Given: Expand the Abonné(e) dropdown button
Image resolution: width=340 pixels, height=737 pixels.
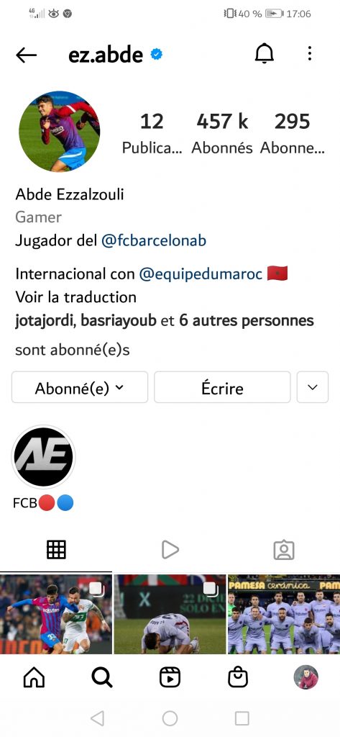Looking at the screenshot, I should [x=79, y=387].
